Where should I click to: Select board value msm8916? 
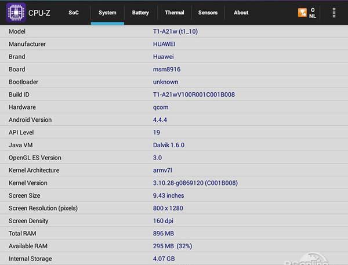pyautogui.click(x=166, y=70)
